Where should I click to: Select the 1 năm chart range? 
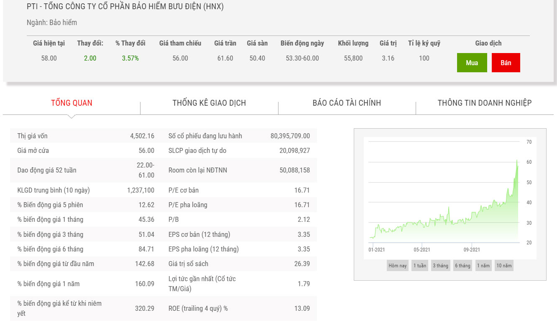(x=483, y=266)
